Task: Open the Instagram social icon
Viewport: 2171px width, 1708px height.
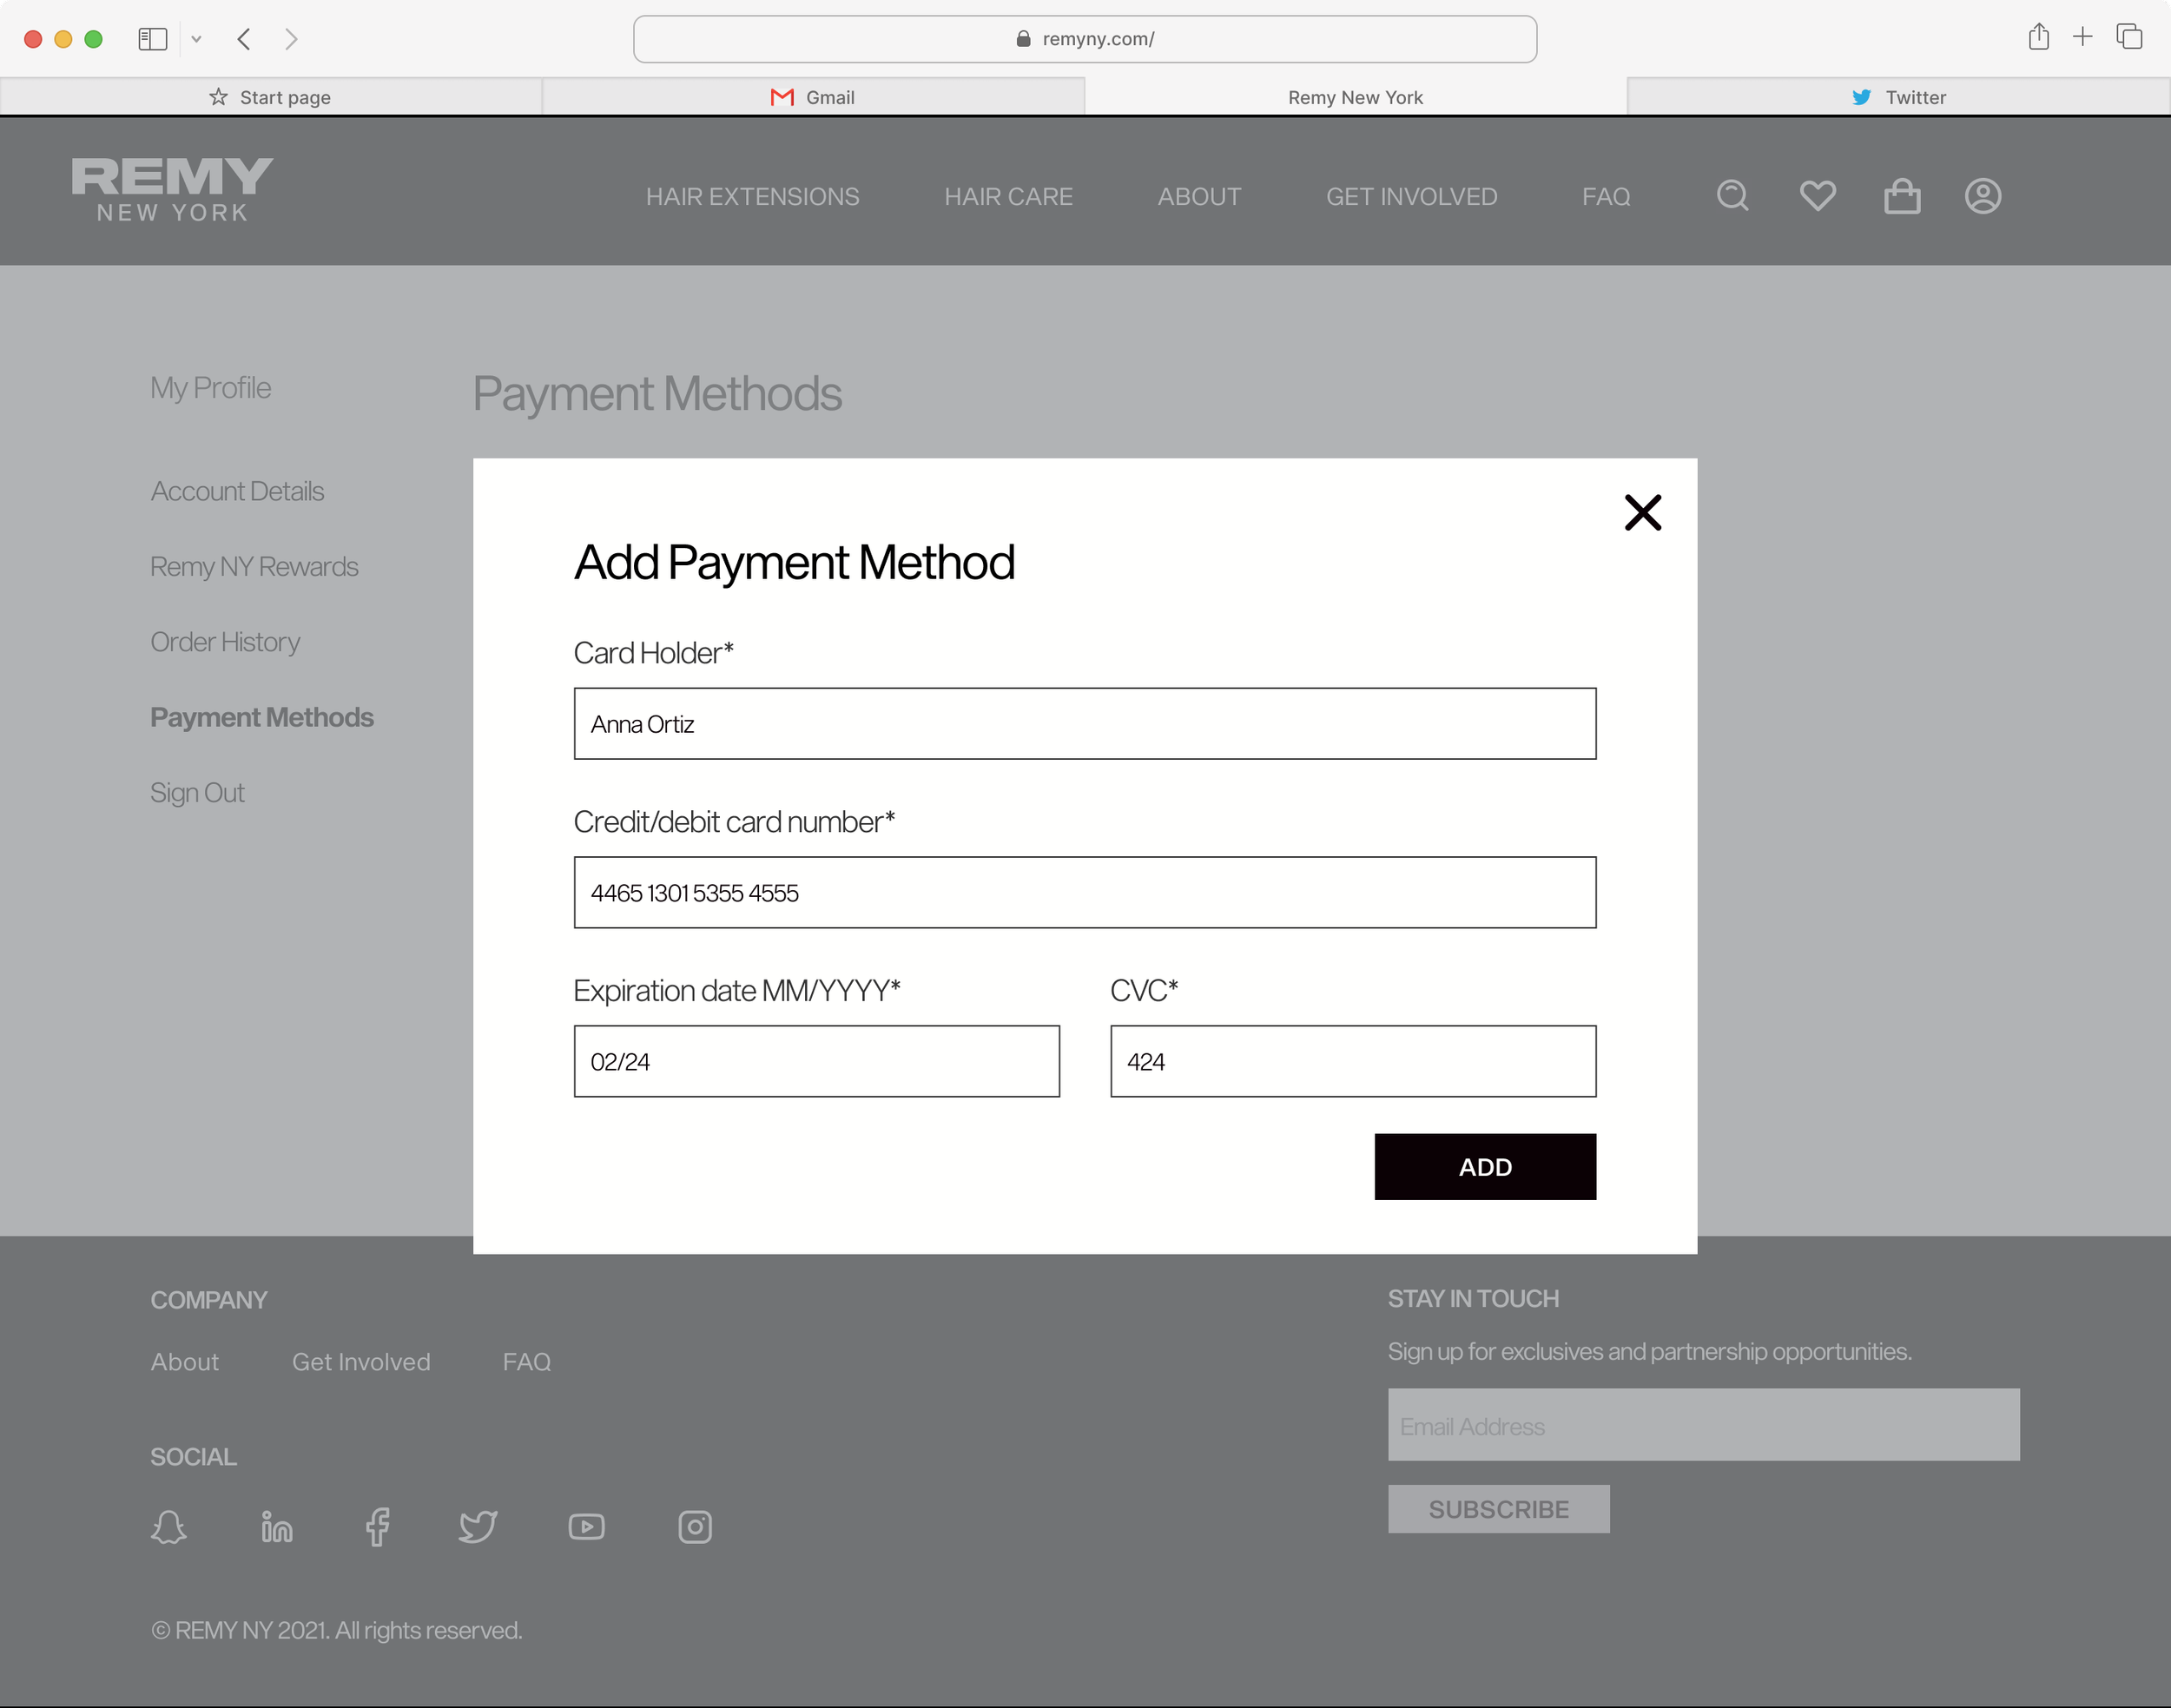Action: coord(694,1526)
